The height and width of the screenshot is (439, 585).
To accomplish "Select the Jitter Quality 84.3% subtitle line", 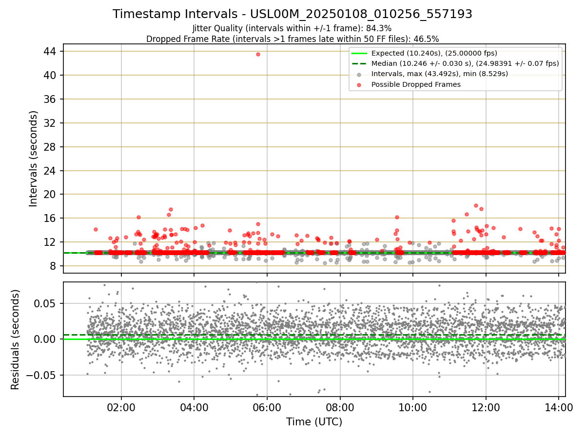I will click(x=292, y=28).
